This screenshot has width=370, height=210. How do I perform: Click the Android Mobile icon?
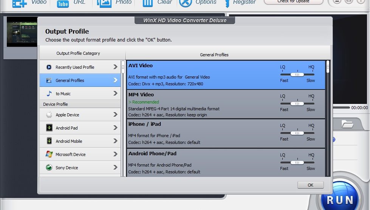click(x=49, y=141)
